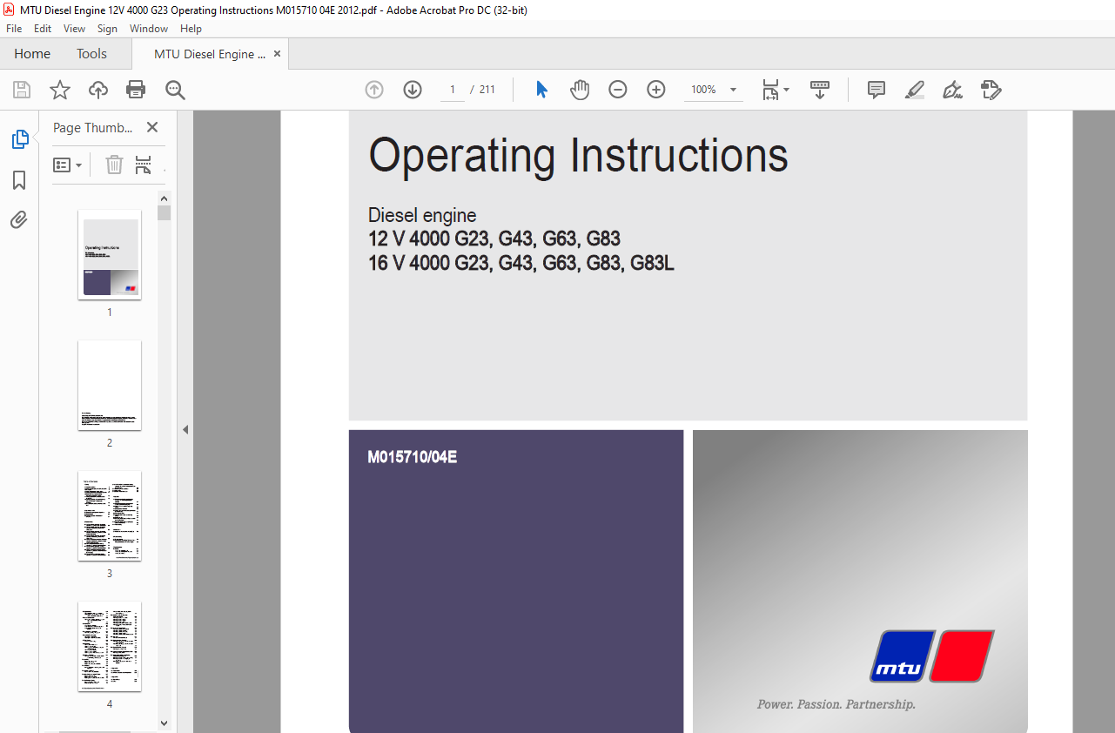Open the Find text magnifier tool
Viewport: 1115px width, 733px height.
[175, 90]
